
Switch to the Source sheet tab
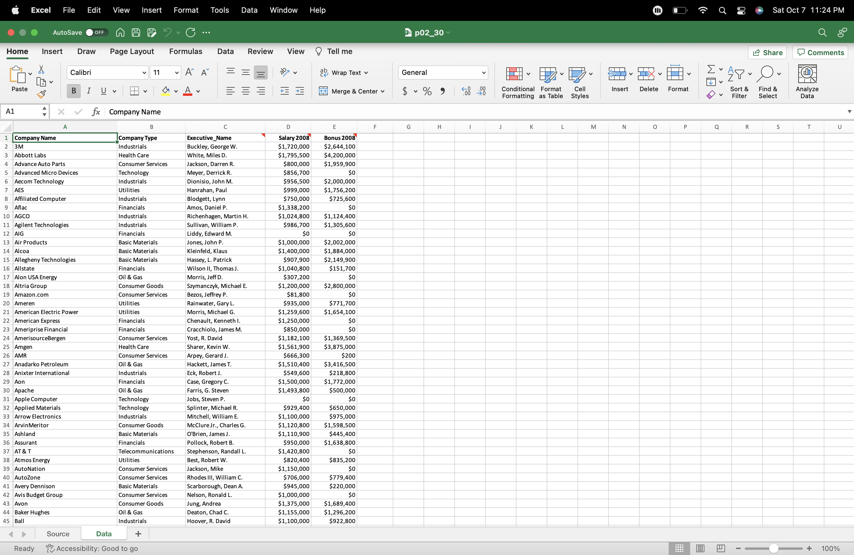tap(58, 534)
